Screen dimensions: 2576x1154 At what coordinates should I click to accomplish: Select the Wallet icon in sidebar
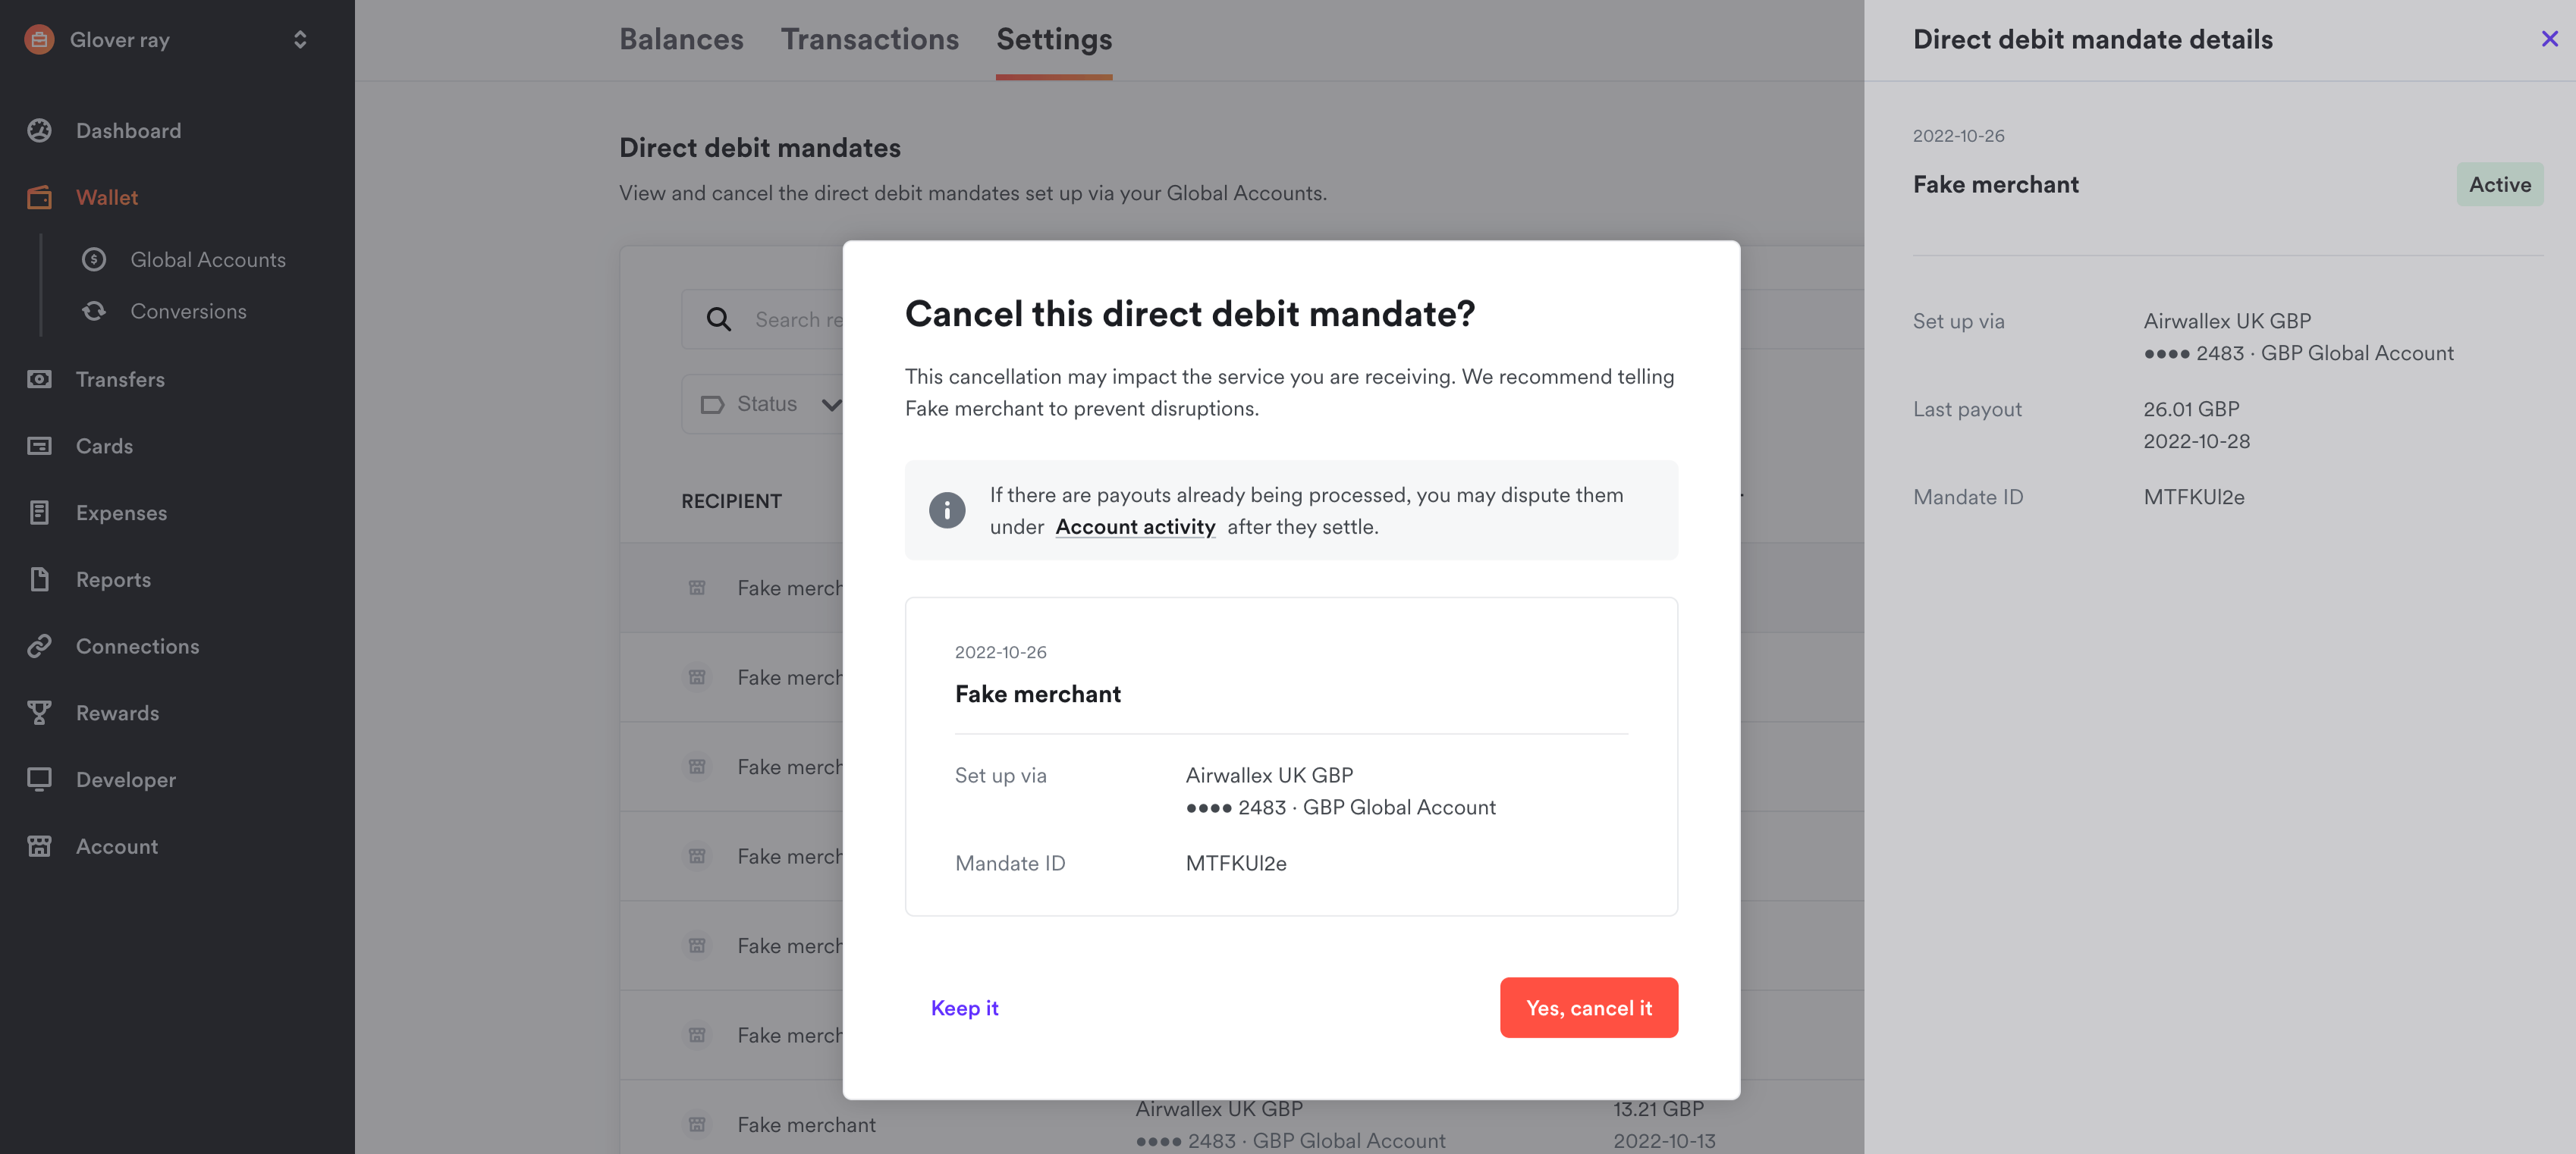40,197
